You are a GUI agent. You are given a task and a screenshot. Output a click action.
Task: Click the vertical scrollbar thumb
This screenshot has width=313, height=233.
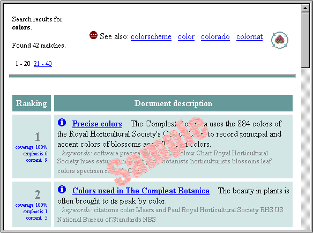point(305,40)
